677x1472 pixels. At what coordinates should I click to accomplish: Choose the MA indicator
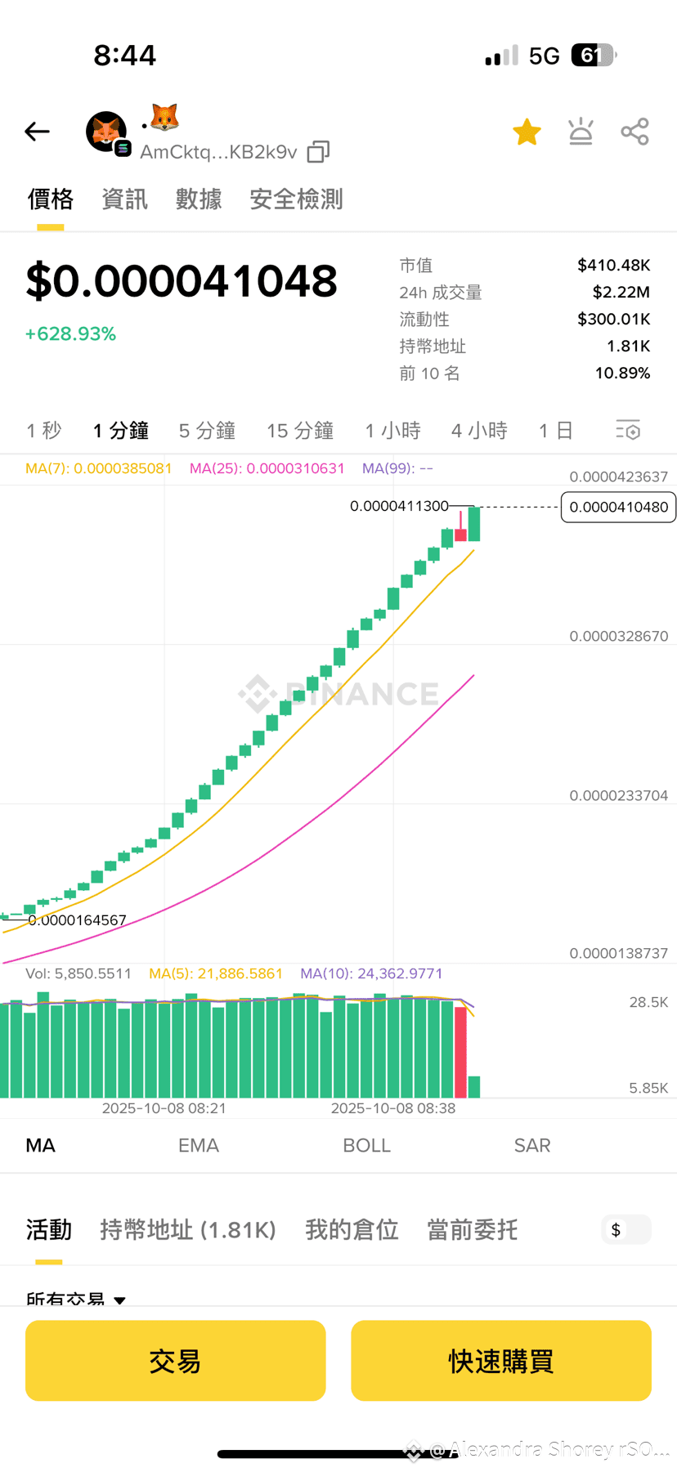tap(41, 1146)
